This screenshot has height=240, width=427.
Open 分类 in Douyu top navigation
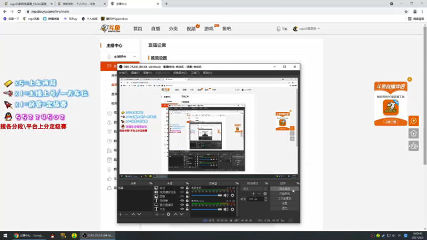pyautogui.click(x=173, y=29)
